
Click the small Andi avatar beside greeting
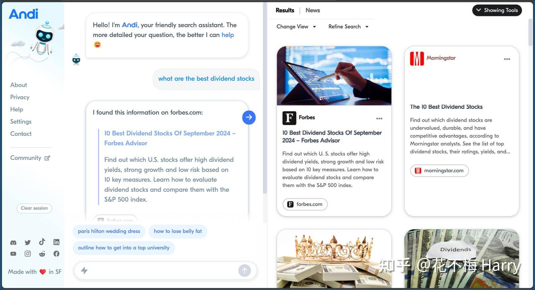76,59
